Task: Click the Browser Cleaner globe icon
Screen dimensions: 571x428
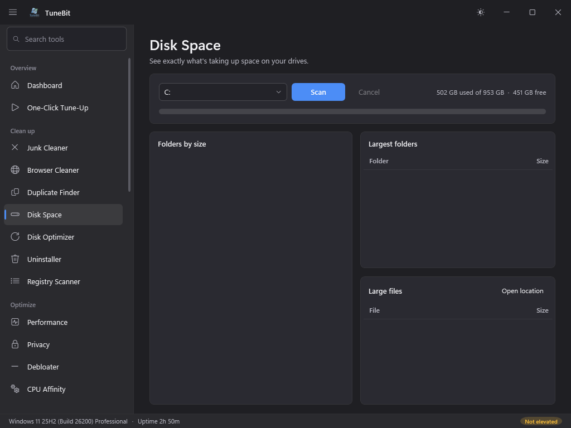Action: 15,170
